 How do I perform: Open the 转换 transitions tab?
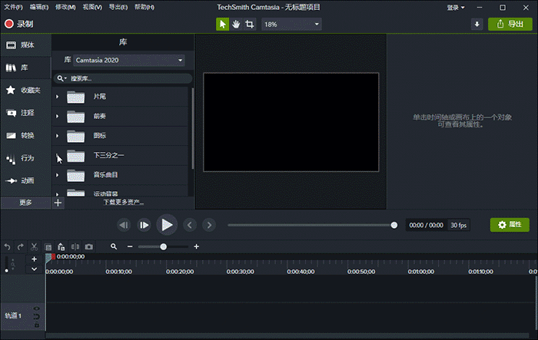tap(25, 135)
